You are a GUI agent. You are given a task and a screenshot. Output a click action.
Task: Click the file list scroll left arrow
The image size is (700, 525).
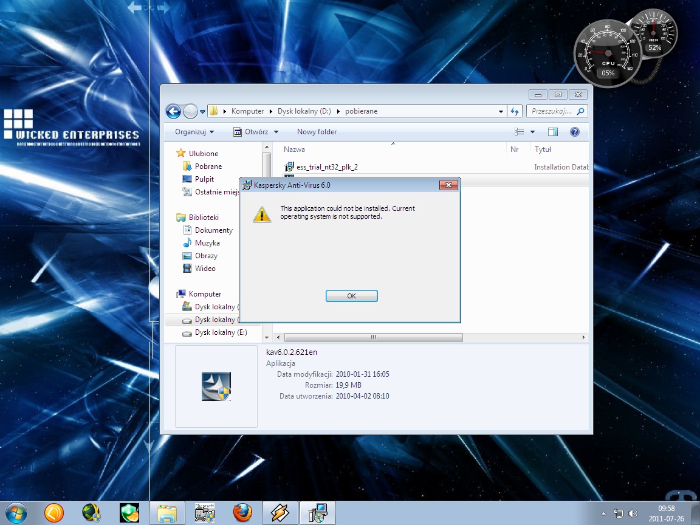(x=278, y=337)
